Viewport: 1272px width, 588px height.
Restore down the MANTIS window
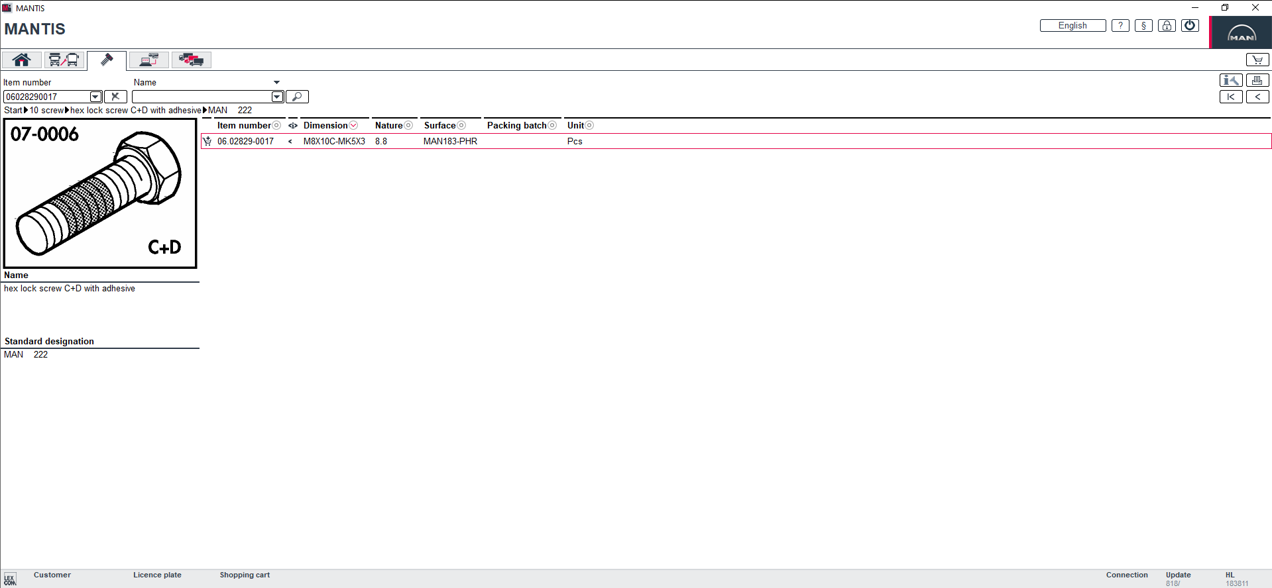[1225, 8]
